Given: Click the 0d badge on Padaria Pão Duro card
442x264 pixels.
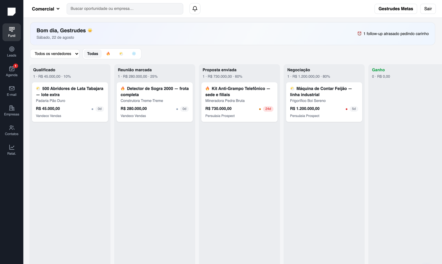Looking at the screenshot, I should pos(99,109).
